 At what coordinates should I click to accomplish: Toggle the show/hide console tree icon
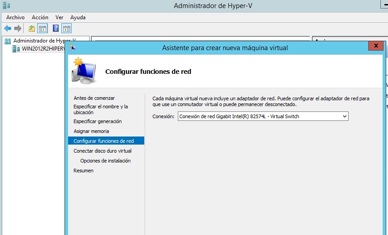pyautogui.click(x=43, y=29)
